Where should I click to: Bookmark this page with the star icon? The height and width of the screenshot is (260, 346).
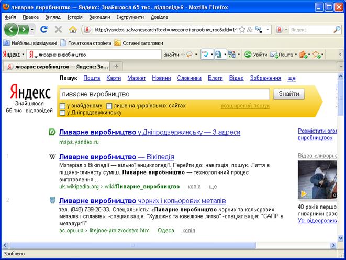coord(242,29)
